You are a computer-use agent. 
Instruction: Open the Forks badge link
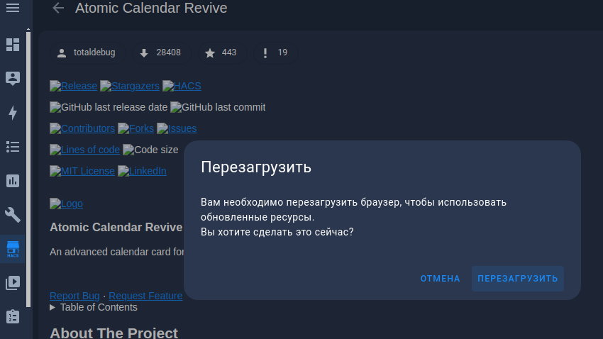tap(135, 128)
